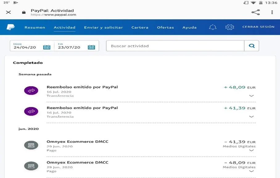Click CERRAR SESIÓN to log out
Viewport: 280px width, 178px height.
pyautogui.click(x=258, y=27)
